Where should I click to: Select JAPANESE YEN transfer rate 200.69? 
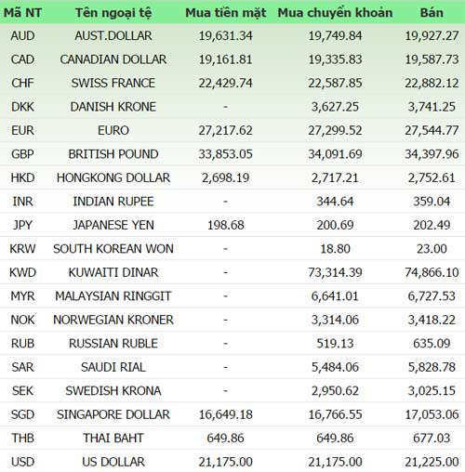335,225
